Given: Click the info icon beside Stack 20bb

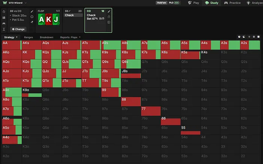Looking at the screenshot, I should (32, 17).
